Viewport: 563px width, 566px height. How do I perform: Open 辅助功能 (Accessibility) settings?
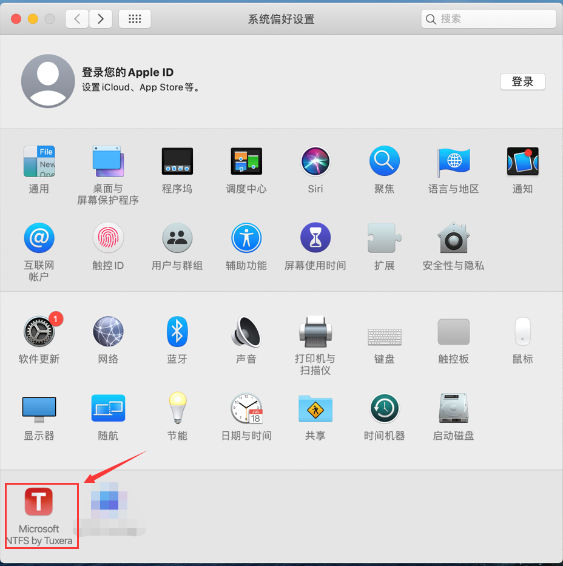click(246, 238)
